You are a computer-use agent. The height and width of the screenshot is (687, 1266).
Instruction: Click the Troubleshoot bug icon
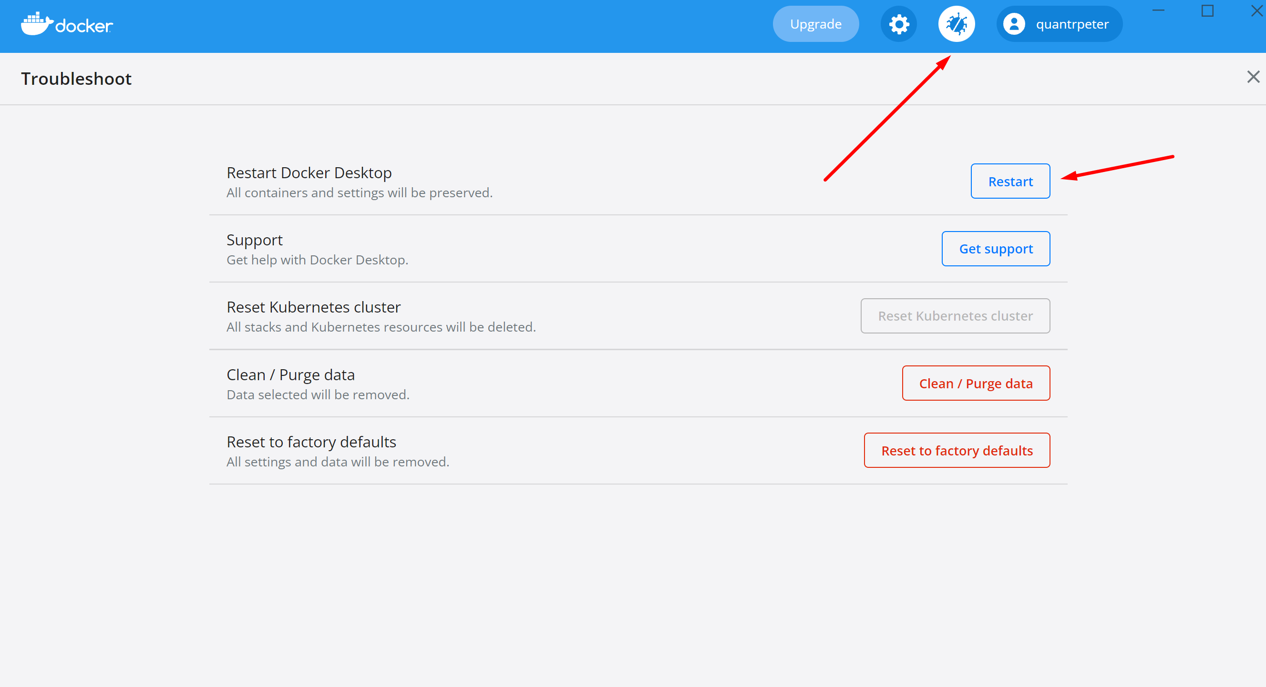click(957, 24)
